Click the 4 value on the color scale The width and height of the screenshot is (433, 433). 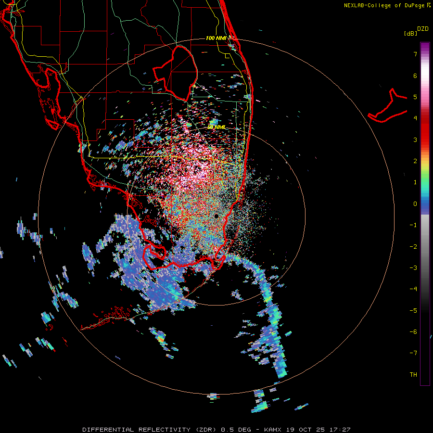[x=415, y=118]
